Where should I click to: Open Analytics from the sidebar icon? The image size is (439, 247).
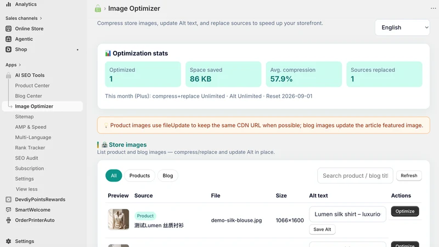coord(8,4)
